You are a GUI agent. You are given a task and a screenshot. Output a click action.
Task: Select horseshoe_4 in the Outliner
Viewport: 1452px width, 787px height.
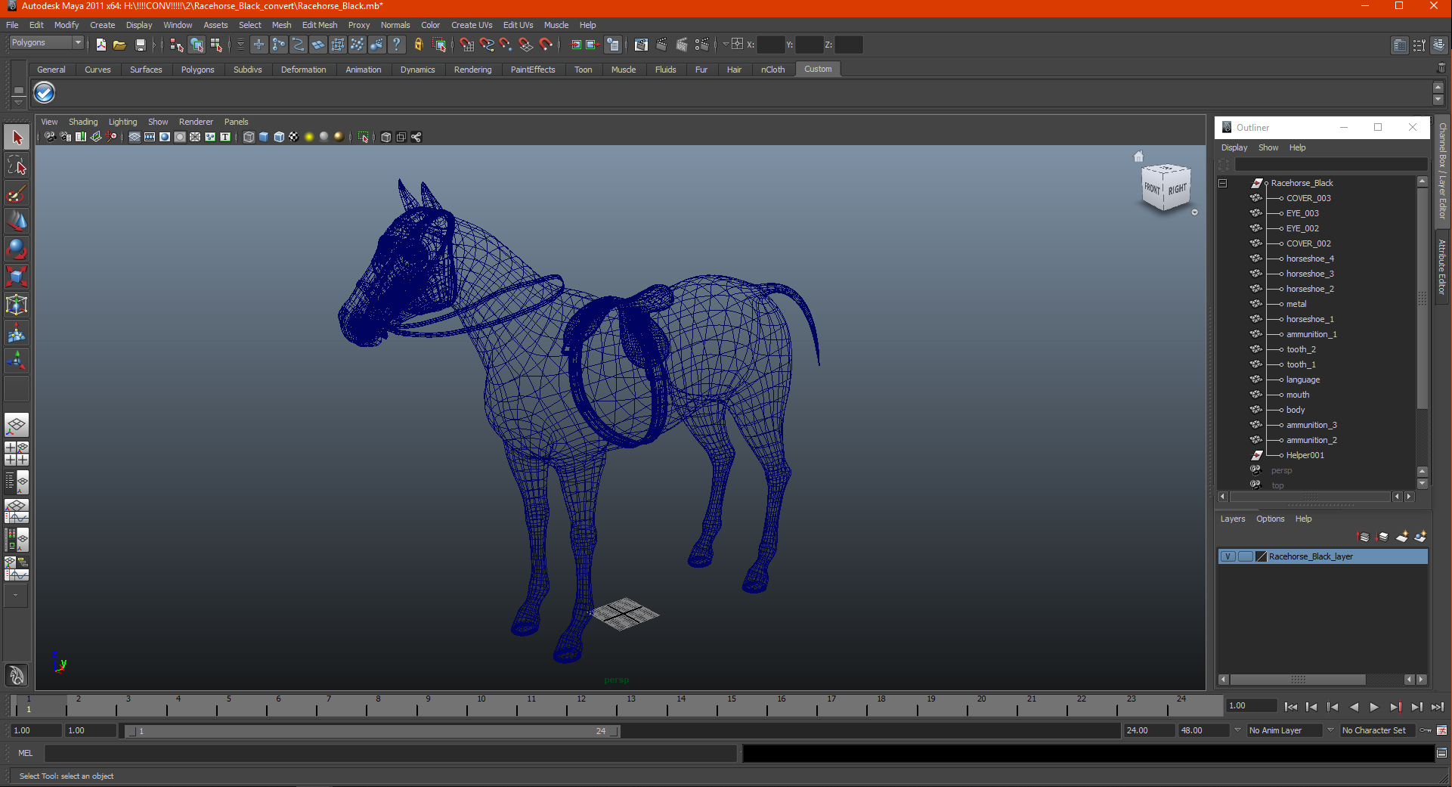1310,259
